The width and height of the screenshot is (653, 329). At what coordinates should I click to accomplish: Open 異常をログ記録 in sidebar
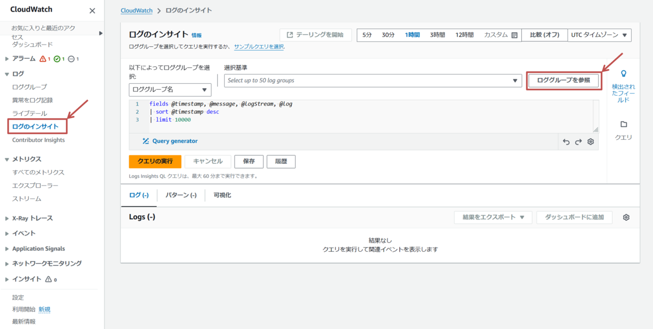[33, 100]
